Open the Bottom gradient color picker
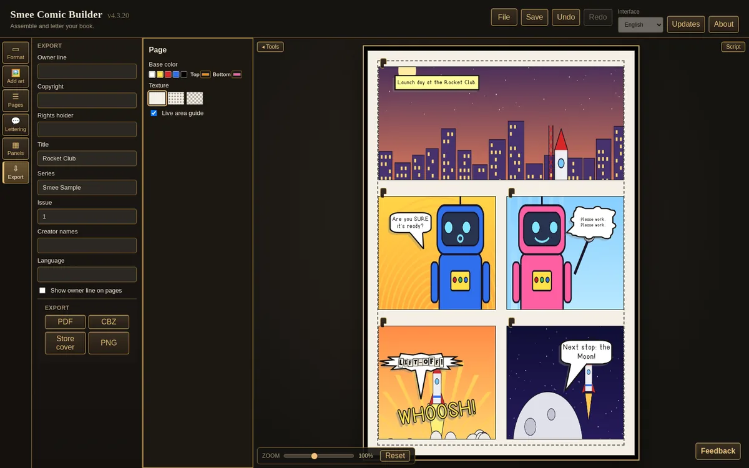Screen dimensions: 749x468 237,74
